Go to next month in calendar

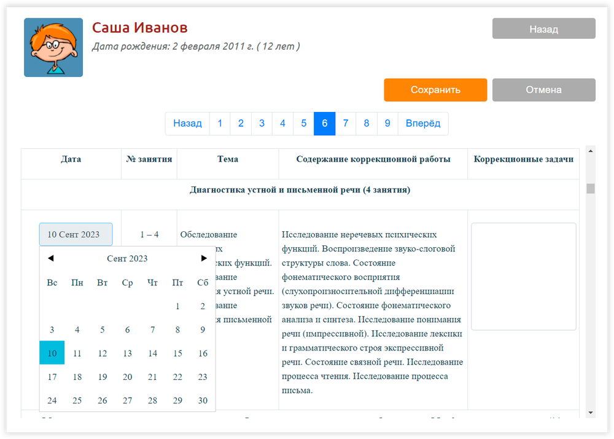(x=204, y=258)
